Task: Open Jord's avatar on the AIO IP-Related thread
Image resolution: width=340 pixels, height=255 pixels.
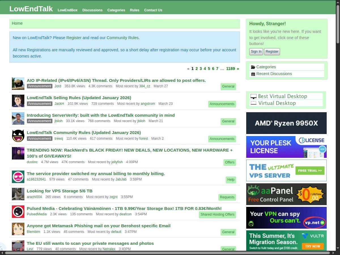Action: click(x=18, y=84)
